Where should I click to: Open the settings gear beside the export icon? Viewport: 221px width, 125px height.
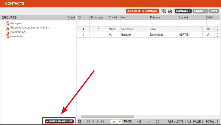pyautogui.click(x=170, y=11)
